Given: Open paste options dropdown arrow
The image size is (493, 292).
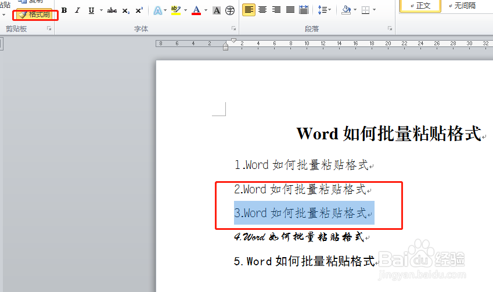Looking at the screenshot, I should (3, 15).
